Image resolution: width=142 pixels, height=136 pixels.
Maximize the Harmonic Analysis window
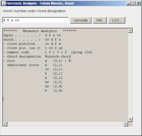[133, 3]
